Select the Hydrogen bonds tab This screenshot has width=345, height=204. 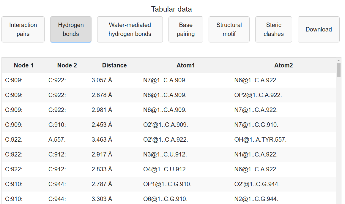[x=71, y=29]
